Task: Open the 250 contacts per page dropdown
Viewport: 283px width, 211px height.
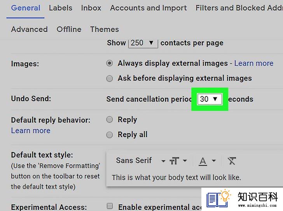Action: (143, 43)
